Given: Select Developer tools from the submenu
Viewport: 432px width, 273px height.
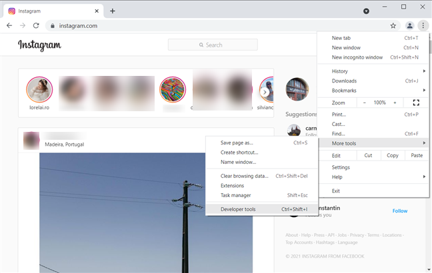Looking at the screenshot, I should 238,209.
